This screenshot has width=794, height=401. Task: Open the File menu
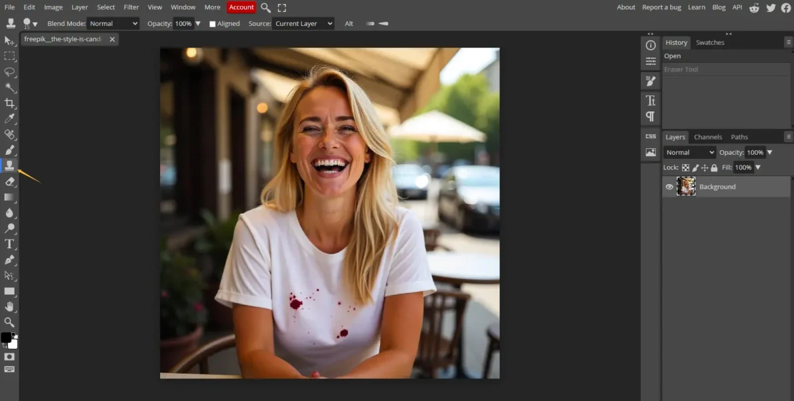click(9, 7)
